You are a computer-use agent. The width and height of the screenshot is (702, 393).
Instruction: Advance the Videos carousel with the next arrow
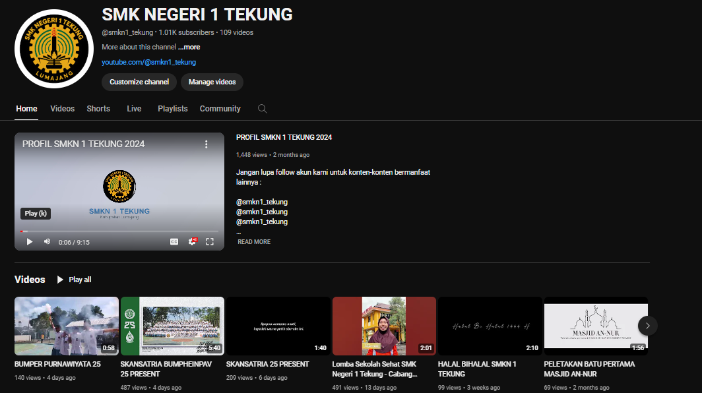pos(647,326)
